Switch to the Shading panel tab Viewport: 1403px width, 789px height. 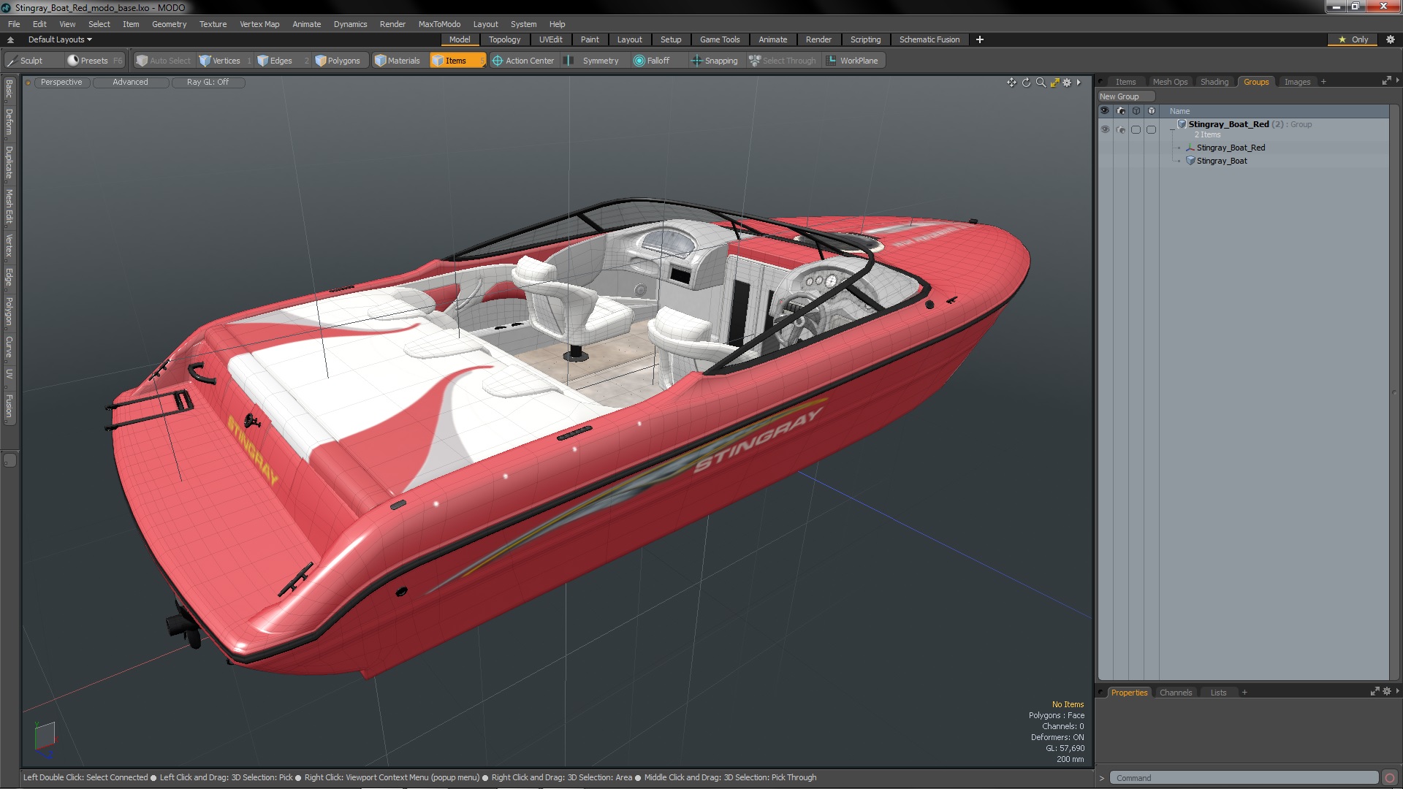(1214, 82)
